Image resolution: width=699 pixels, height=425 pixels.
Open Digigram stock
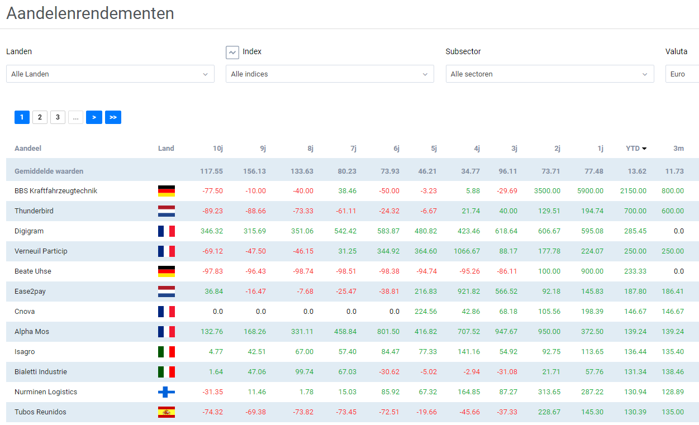point(29,231)
